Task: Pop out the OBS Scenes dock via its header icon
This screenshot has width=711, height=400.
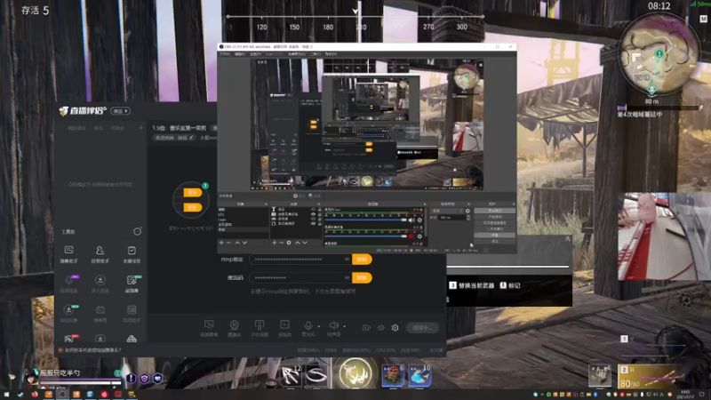Action: pyautogui.click(x=266, y=204)
